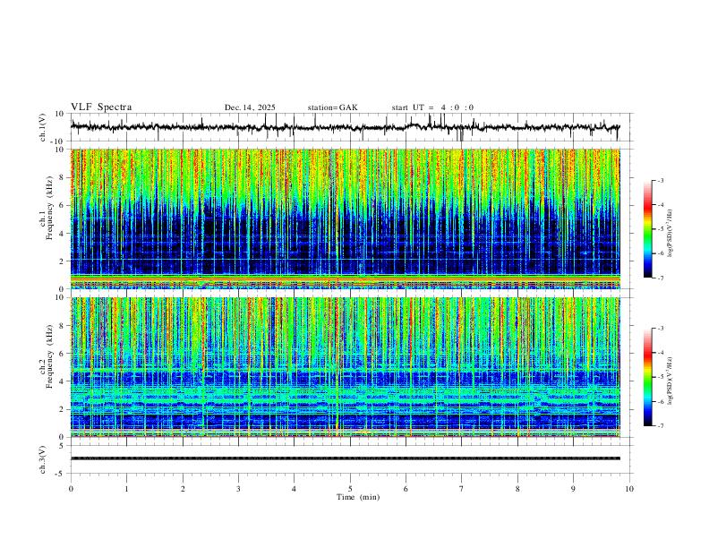
Task: Click the time axis tick label '8'
Action: click(x=517, y=489)
